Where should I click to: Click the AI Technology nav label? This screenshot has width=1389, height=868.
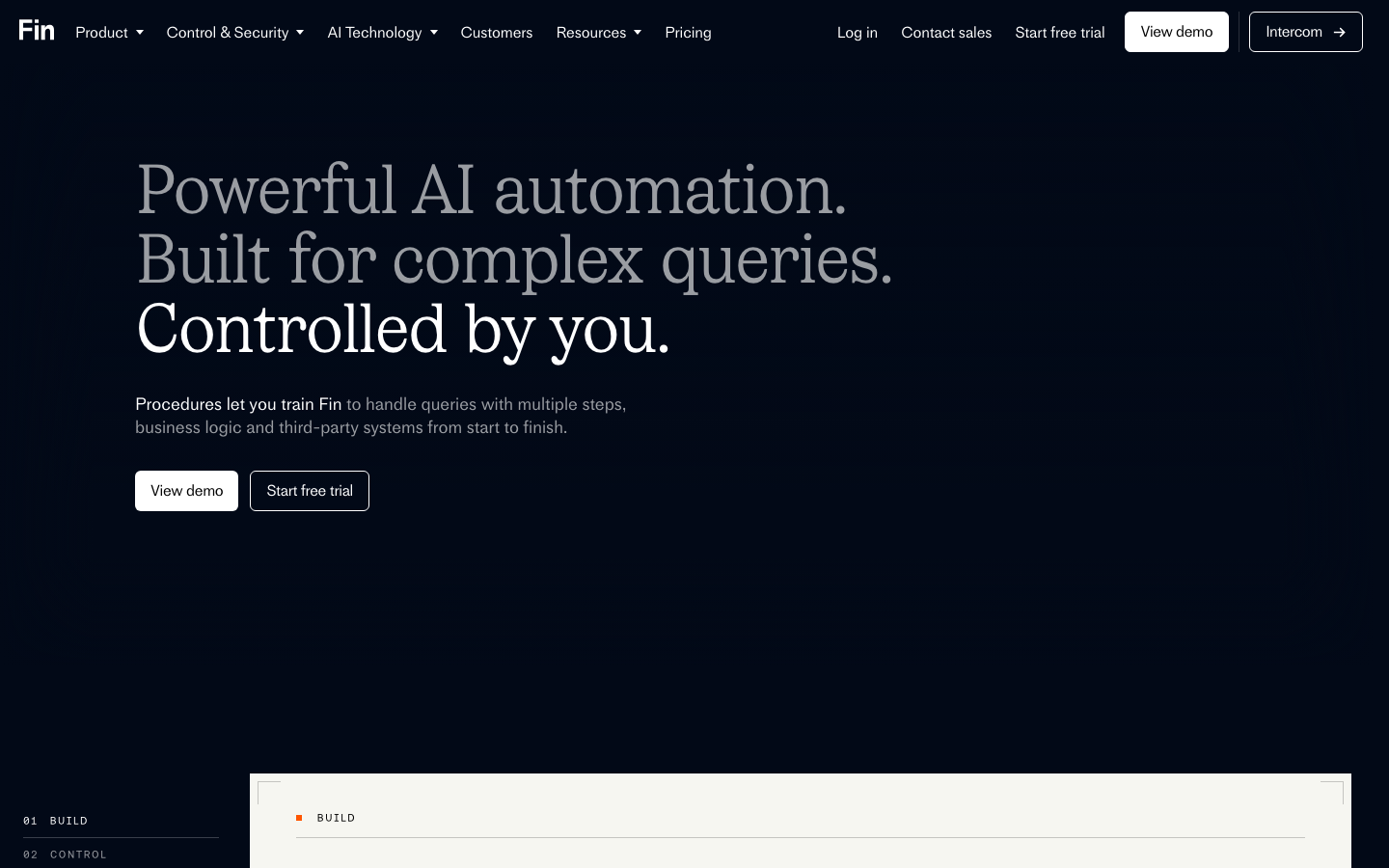(374, 33)
